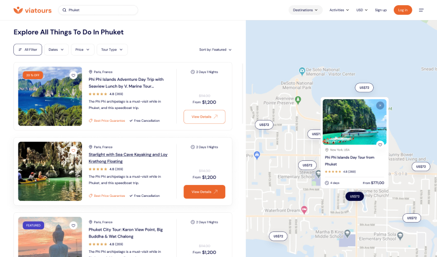
Task: Click the viatours logo icon
Action: (18, 10)
